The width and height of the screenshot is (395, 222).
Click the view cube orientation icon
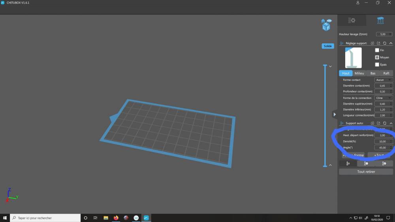click(326, 27)
